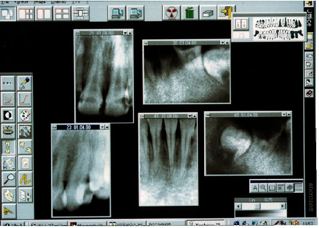Click the open book icon
Viewport: 319px width, 228px height.
pyautogui.click(x=272, y=187)
